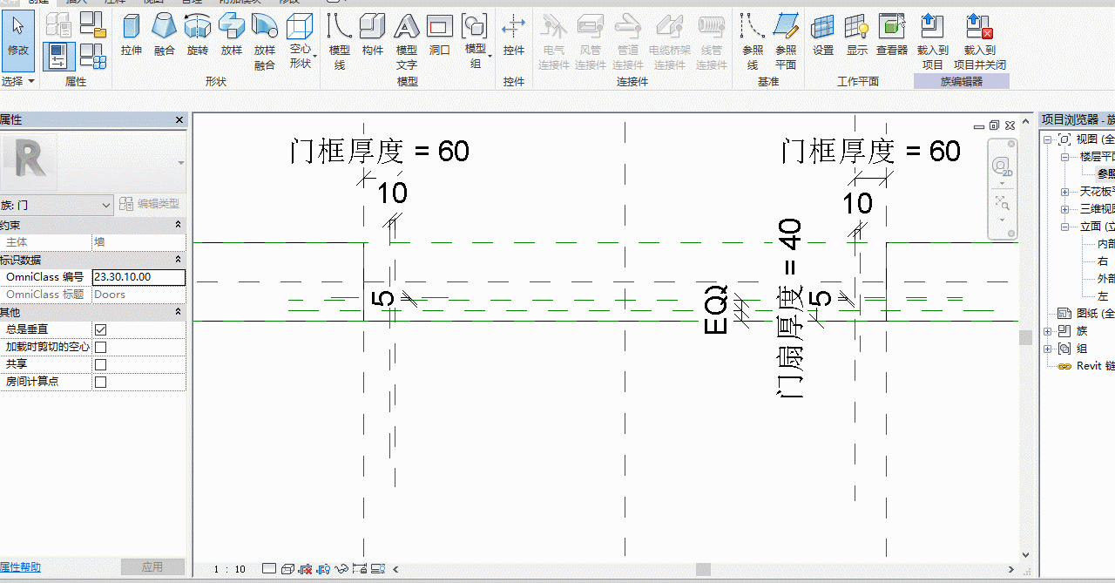Activate the 洞口 opening tool

click(440, 35)
